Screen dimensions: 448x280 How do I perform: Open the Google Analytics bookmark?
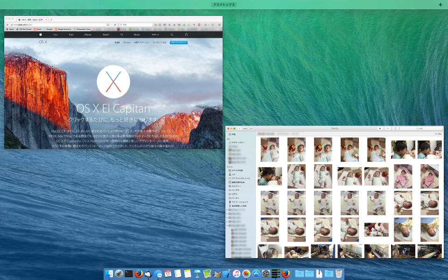63,29
